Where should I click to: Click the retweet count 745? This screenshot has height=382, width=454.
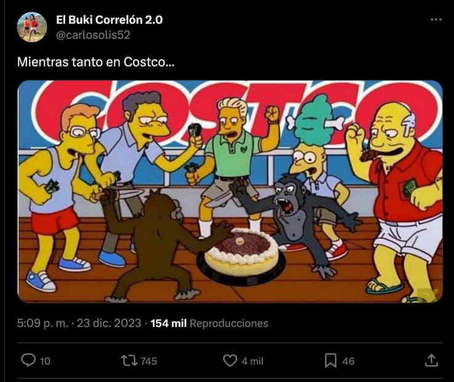pyautogui.click(x=148, y=361)
